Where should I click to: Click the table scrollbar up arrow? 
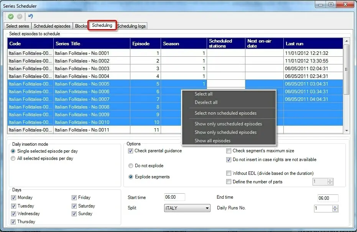point(347,41)
